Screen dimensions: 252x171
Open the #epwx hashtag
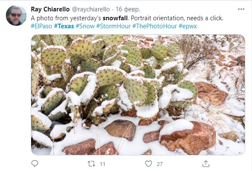[188, 26]
